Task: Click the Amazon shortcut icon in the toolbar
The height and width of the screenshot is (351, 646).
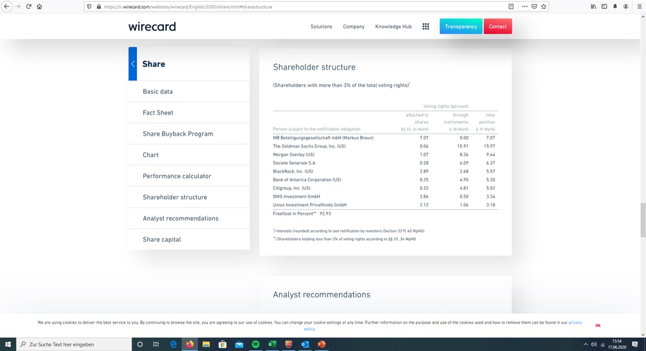Action: coord(615,7)
